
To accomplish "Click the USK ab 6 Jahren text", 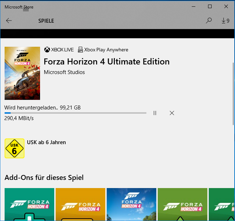I will pos(46,142).
